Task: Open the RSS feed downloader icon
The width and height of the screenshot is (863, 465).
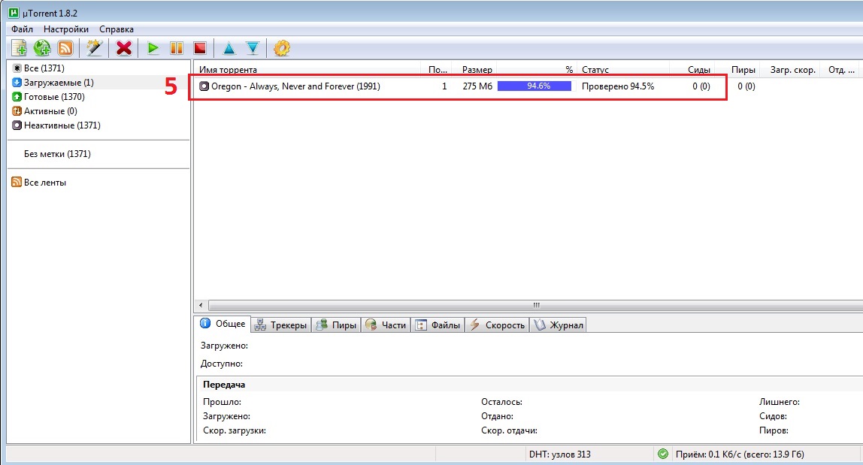Action: click(x=65, y=48)
